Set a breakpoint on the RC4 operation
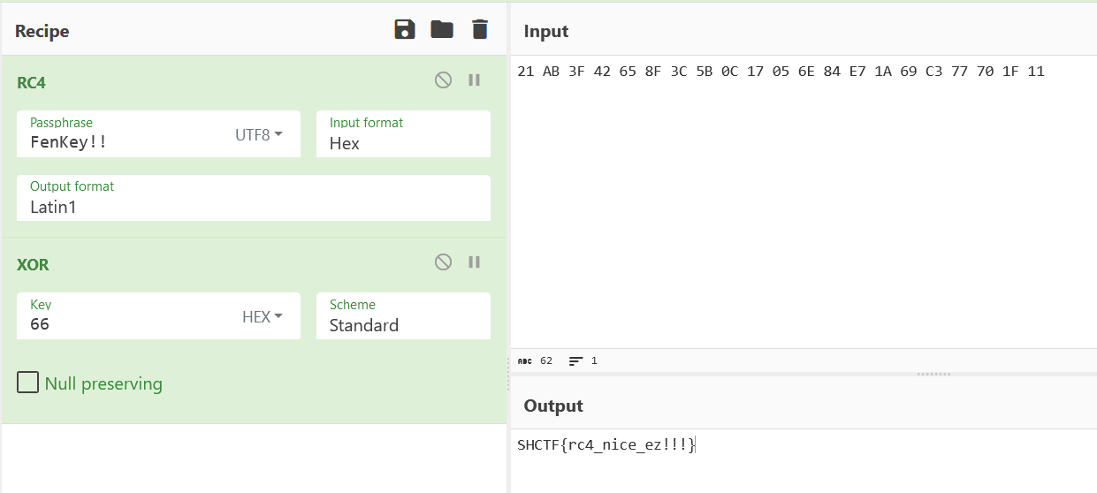This screenshot has width=1097, height=493. (x=475, y=80)
